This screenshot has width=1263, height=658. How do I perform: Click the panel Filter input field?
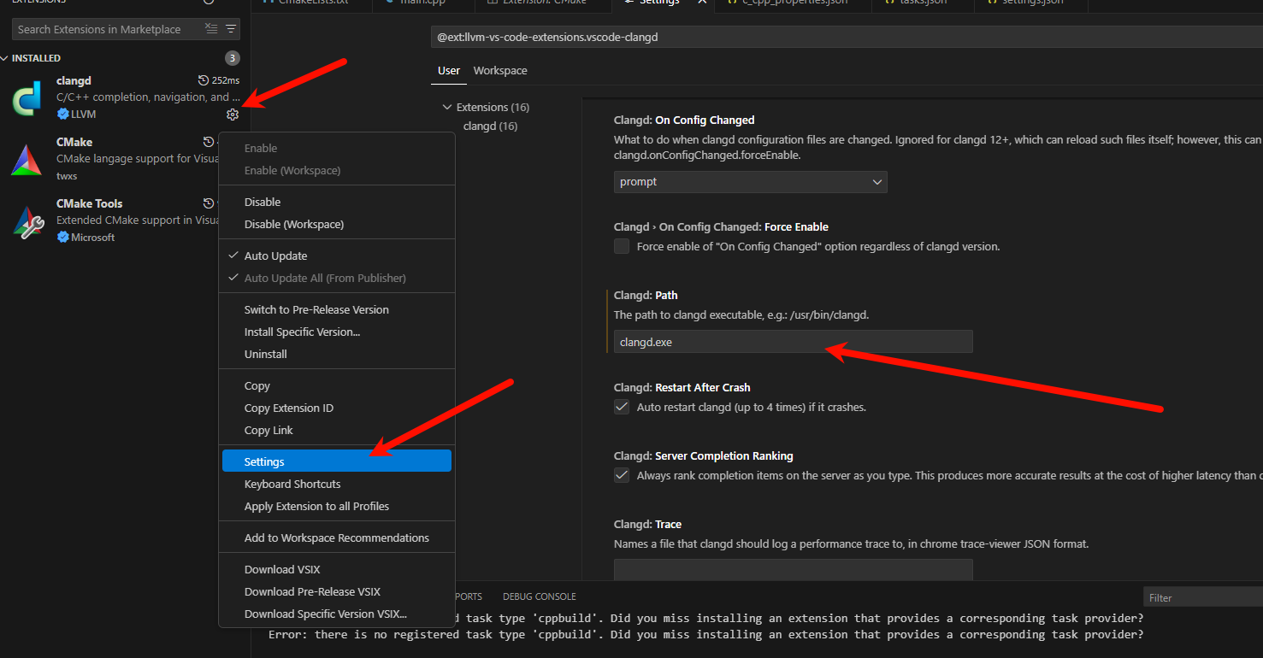1203,597
